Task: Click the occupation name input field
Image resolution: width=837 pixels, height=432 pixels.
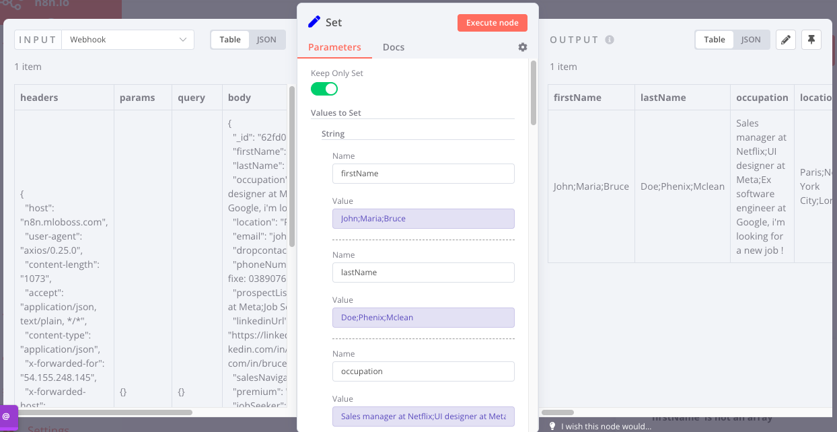Action: (423, 371)
